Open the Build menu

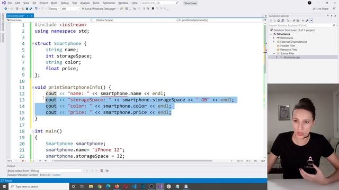pyautogui.click(x=54, y=3)
